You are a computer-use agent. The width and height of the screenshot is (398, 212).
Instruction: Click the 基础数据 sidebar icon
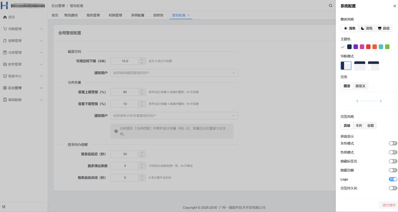coord(5,100)
